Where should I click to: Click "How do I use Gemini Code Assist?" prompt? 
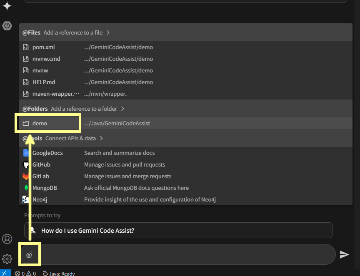[178, 230]
